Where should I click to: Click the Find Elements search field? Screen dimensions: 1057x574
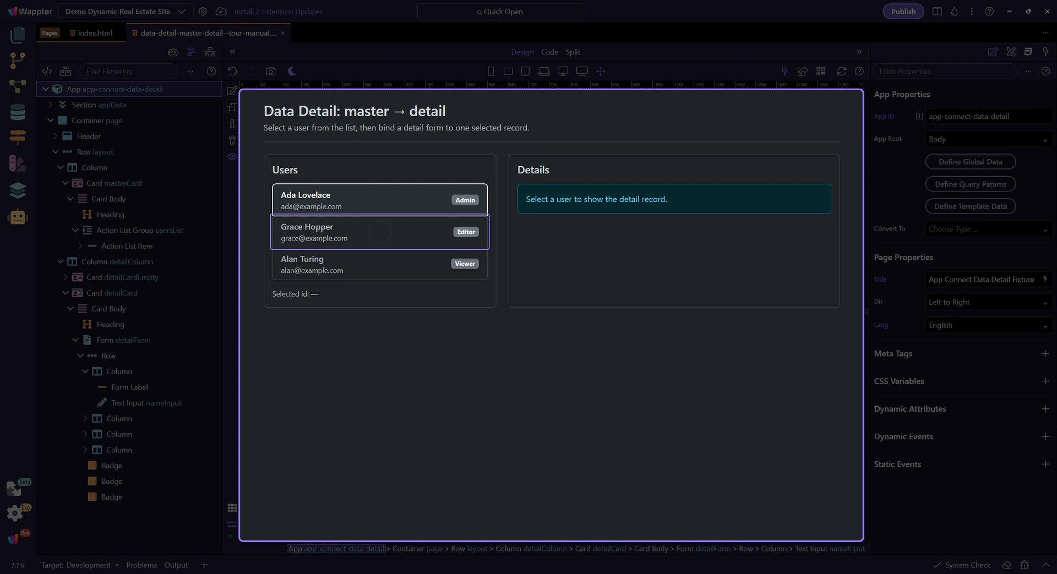click(129, 72)
